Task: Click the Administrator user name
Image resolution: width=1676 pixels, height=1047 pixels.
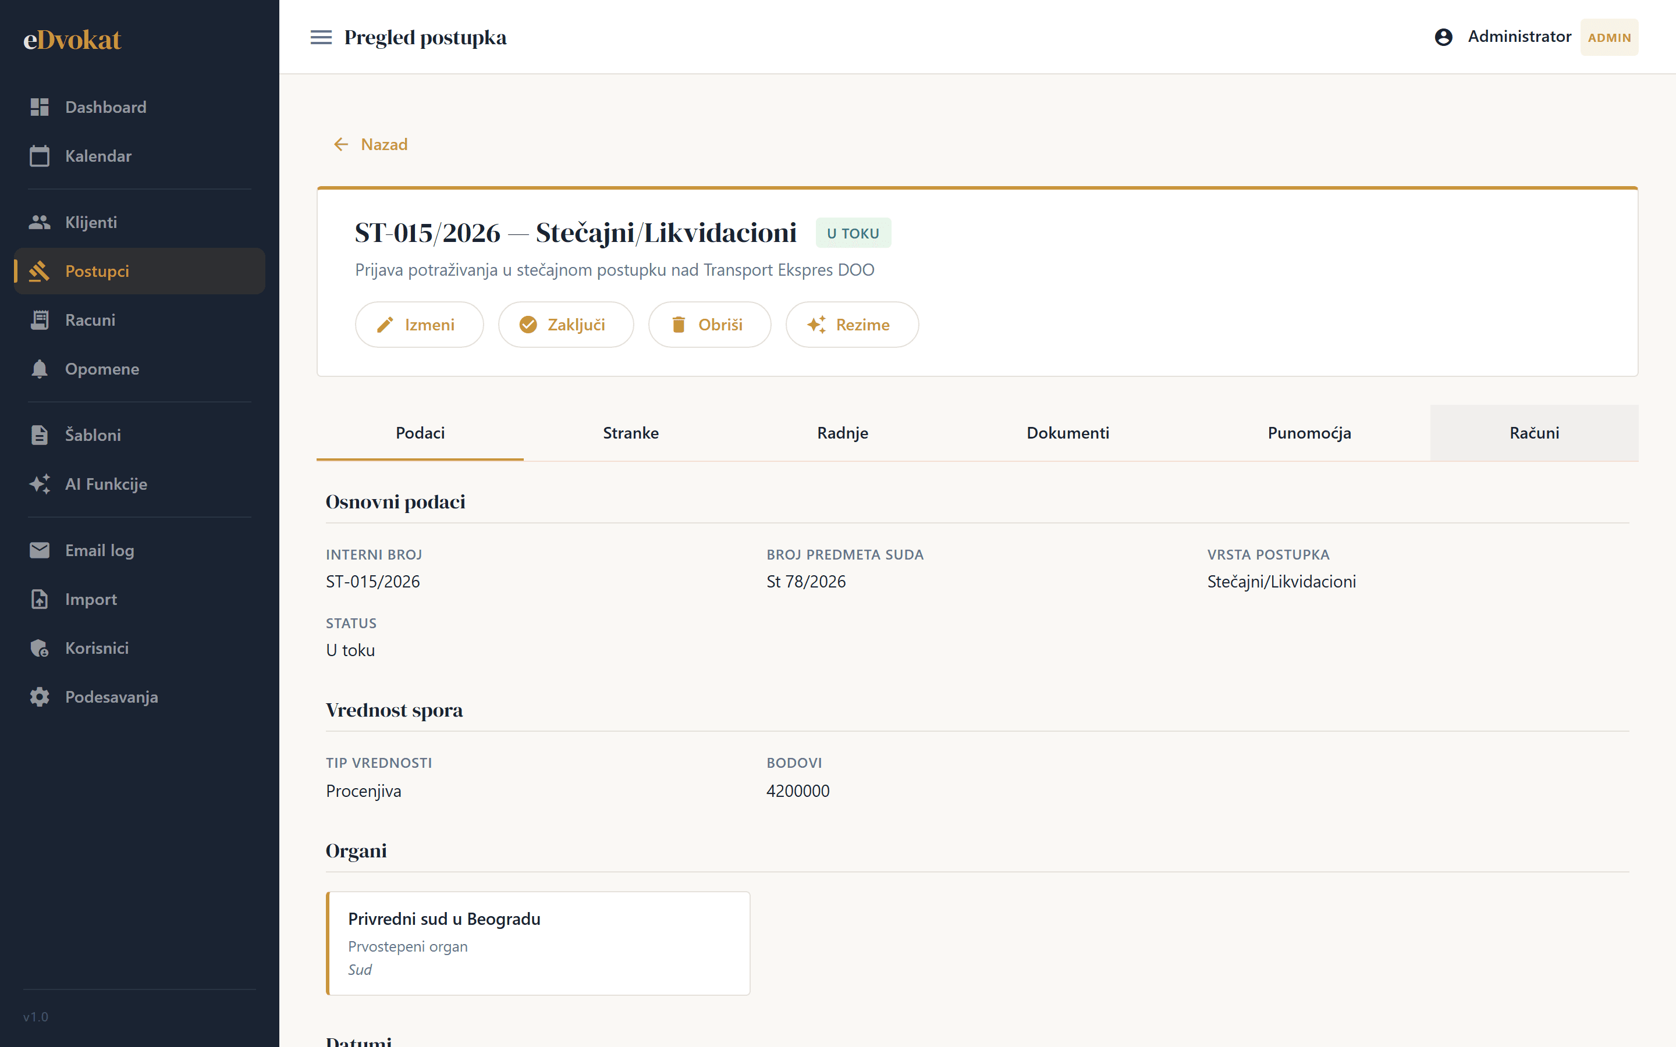Action: (x=1519, y=37)
